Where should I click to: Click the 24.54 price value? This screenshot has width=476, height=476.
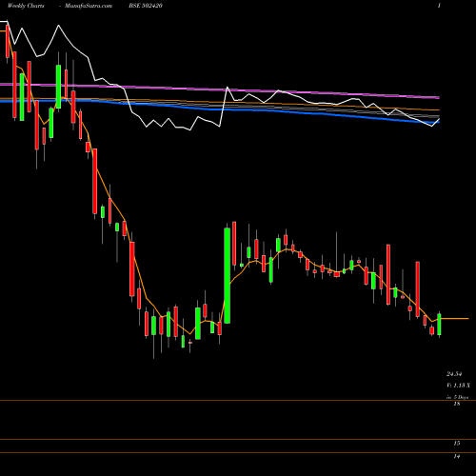[454, 374]
